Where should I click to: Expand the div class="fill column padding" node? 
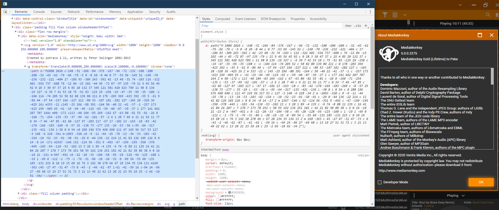pyautogui.click(x=19, y=194)
